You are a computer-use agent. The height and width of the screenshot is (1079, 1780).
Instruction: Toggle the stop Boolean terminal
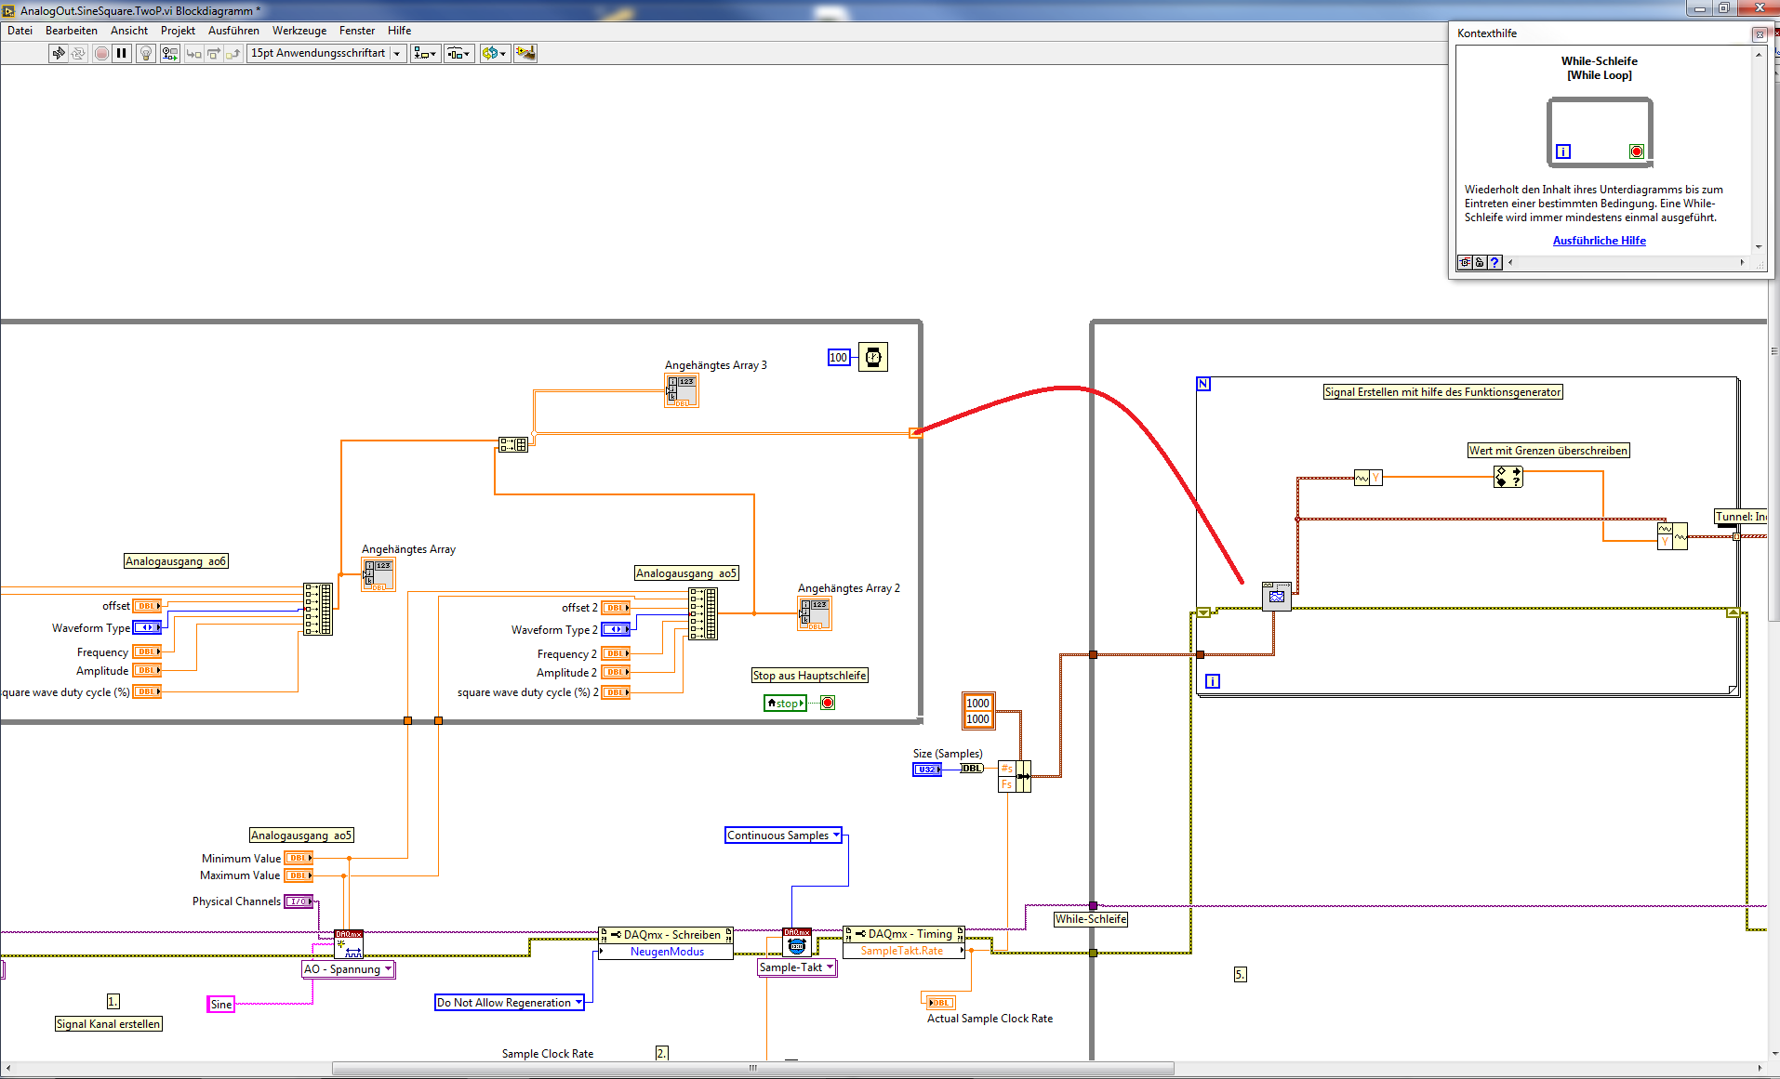785,704
